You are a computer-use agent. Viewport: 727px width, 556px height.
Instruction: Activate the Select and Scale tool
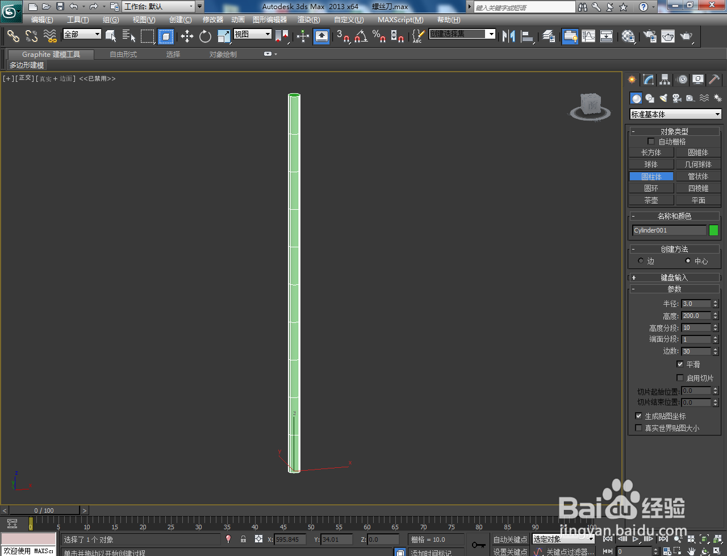[x=224, y=36]
